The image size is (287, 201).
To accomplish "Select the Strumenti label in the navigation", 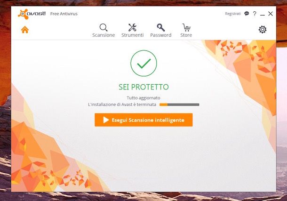I will (133, 35).
